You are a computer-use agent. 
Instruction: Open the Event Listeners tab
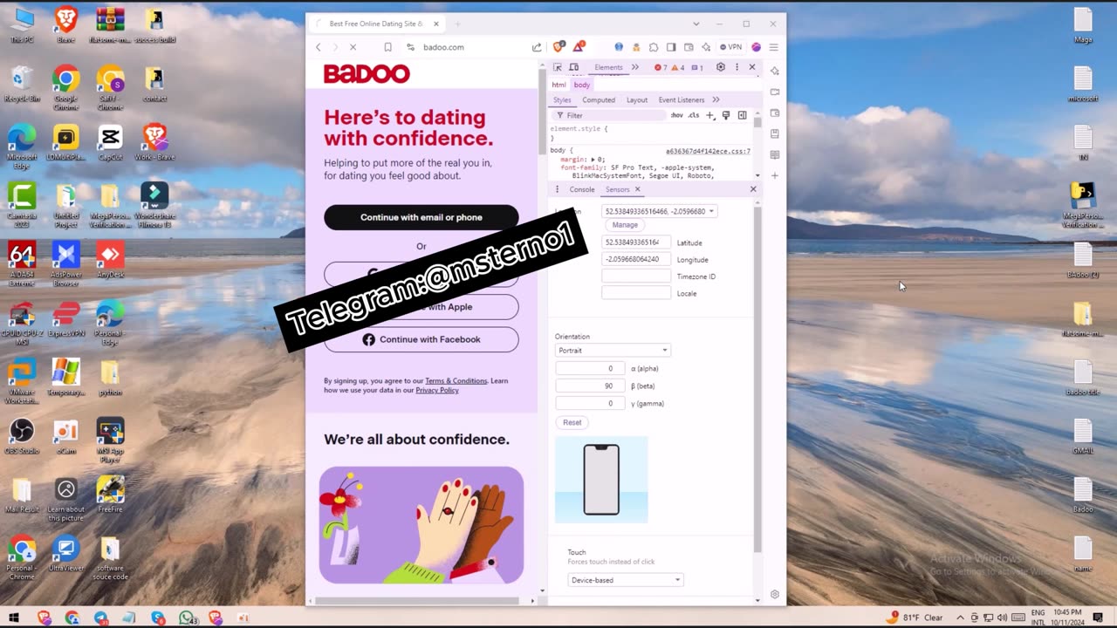point(682,99)
